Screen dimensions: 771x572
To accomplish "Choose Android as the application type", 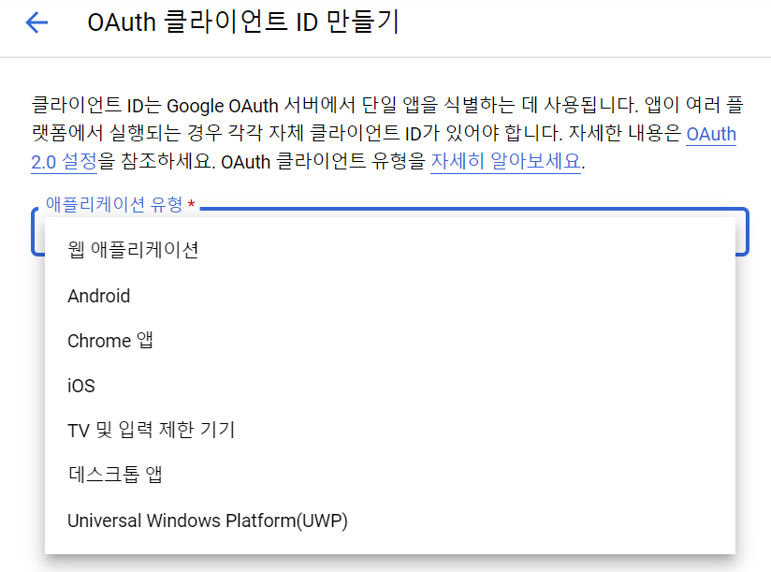I will 390,296.
